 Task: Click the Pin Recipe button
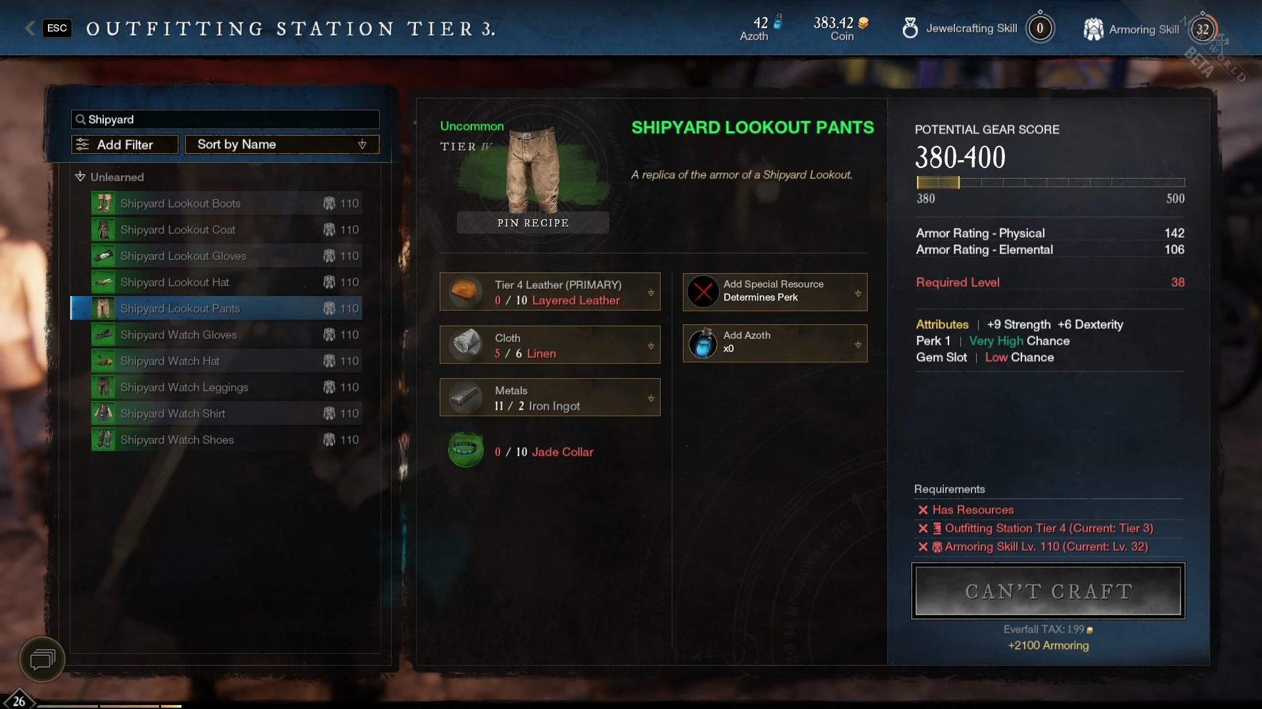click(533, 223)
